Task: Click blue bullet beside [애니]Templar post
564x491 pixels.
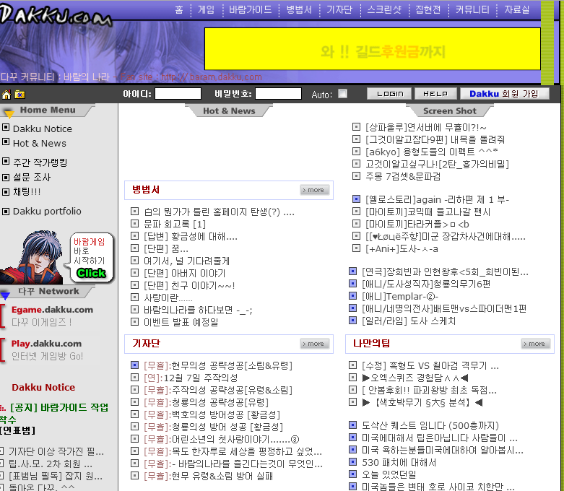Action: (353, 296)
